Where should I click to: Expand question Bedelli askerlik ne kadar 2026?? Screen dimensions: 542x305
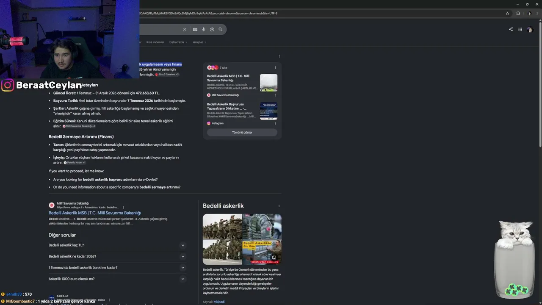click(x=117, y=256)
